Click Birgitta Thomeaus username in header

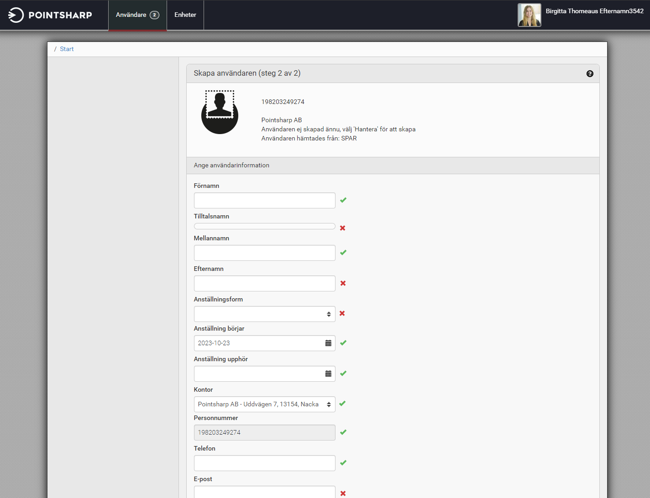click(x=594, y=11)
